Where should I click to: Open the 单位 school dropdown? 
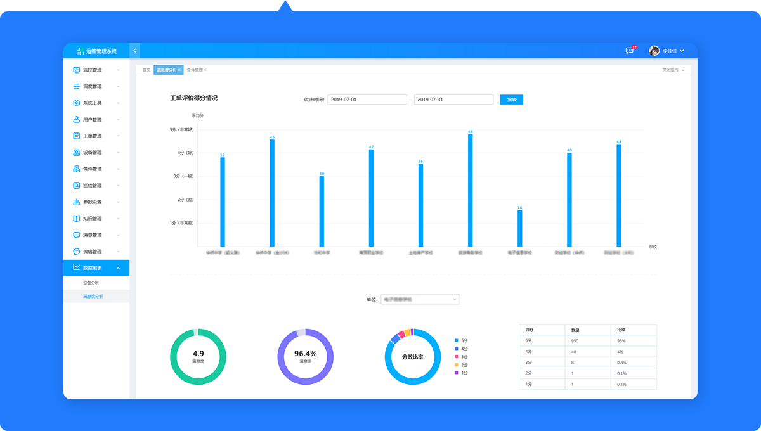tap(420, 299)
